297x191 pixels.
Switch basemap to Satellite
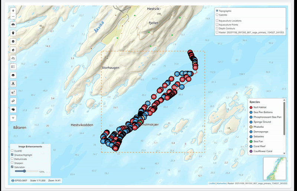click(217, 15)
